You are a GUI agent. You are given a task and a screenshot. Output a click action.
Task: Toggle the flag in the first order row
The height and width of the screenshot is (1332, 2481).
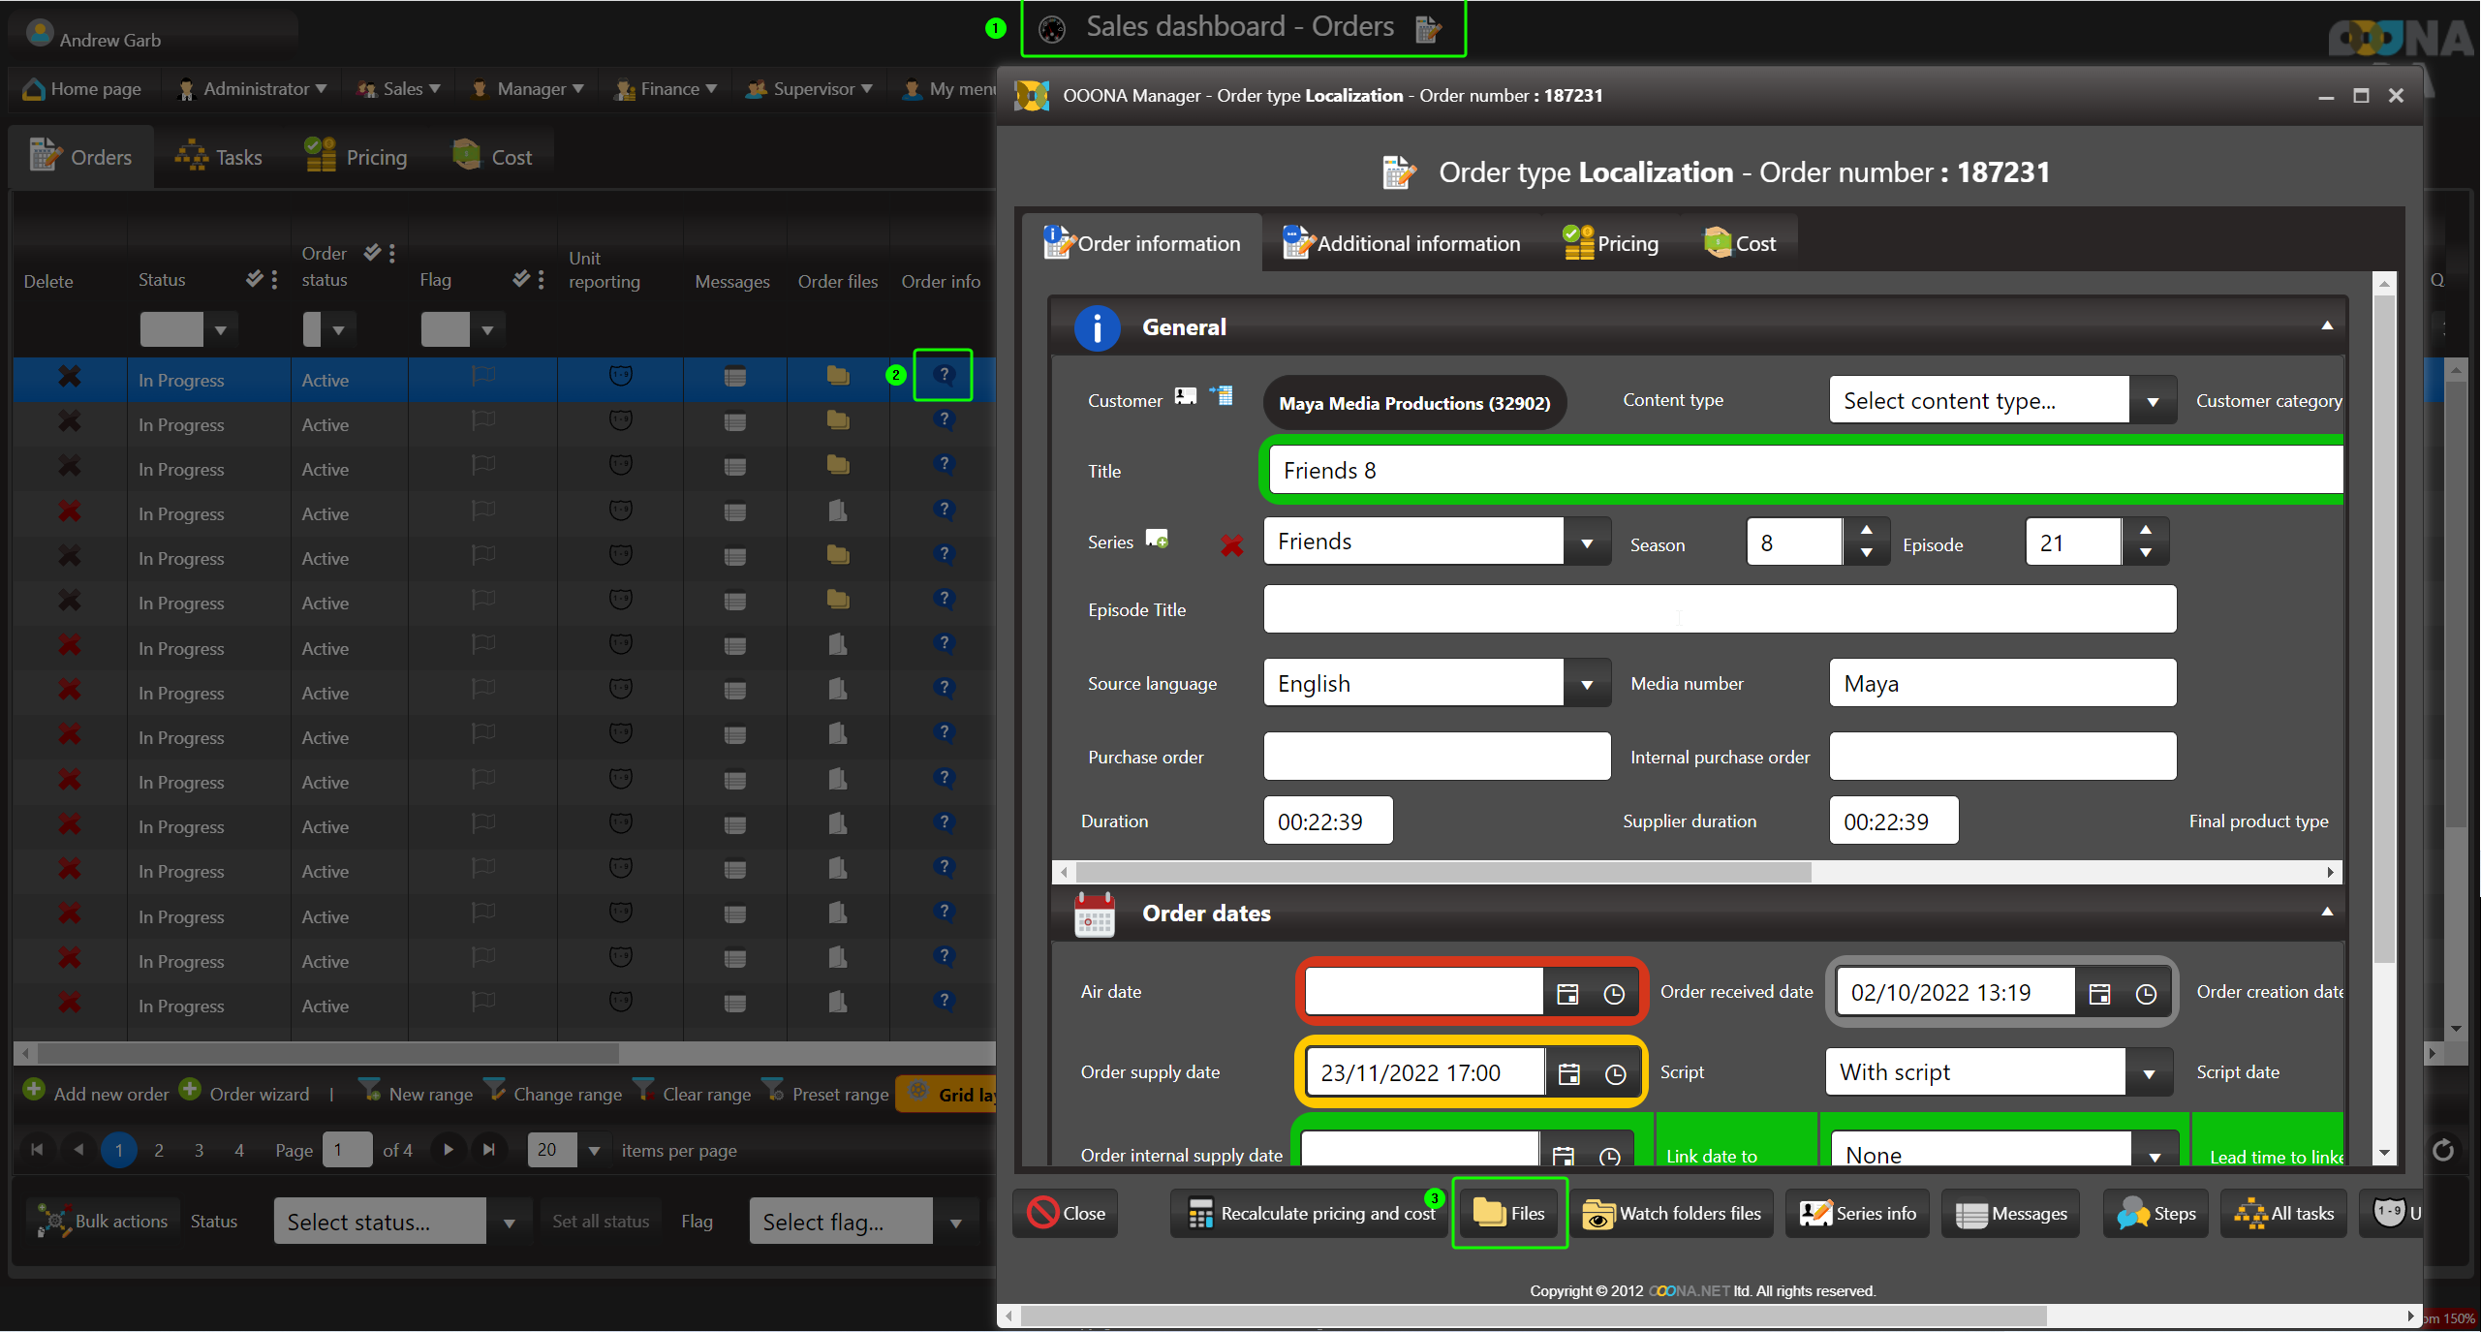(482, 376)
